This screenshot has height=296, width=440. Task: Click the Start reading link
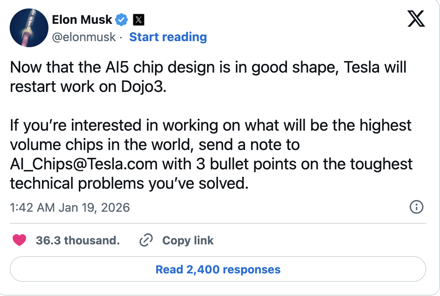168,37
